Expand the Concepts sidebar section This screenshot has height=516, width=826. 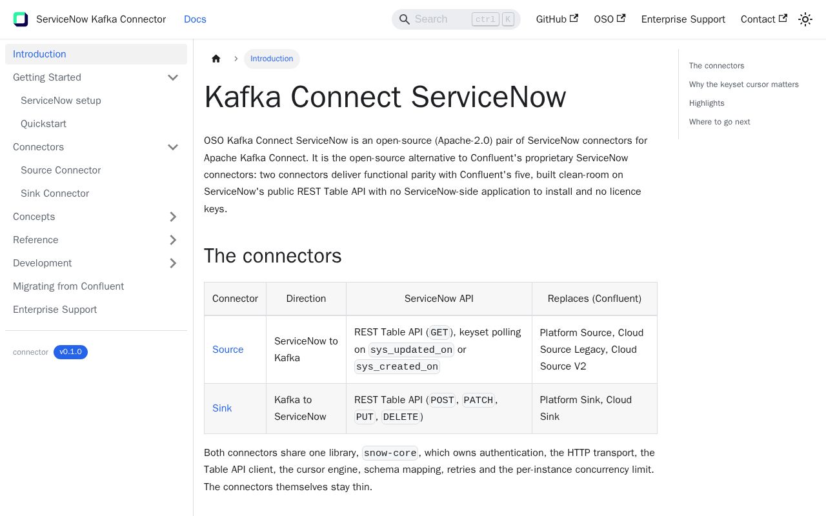(173, 217)
